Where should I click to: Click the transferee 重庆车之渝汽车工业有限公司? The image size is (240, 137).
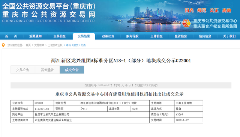tap(52, 114)
